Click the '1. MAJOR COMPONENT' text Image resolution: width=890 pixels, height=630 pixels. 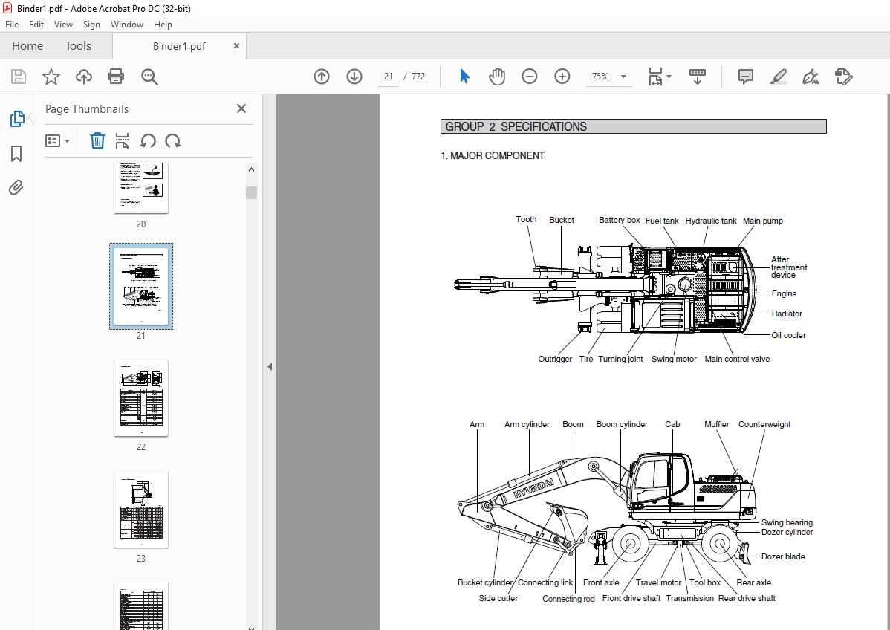coord(493,155)
